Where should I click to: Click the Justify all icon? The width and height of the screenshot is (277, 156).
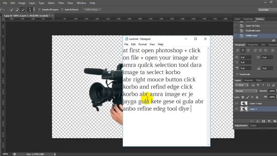pyautogui.click(x=273, y=50)
